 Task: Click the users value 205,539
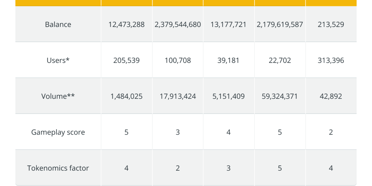[x=126, y=60]
